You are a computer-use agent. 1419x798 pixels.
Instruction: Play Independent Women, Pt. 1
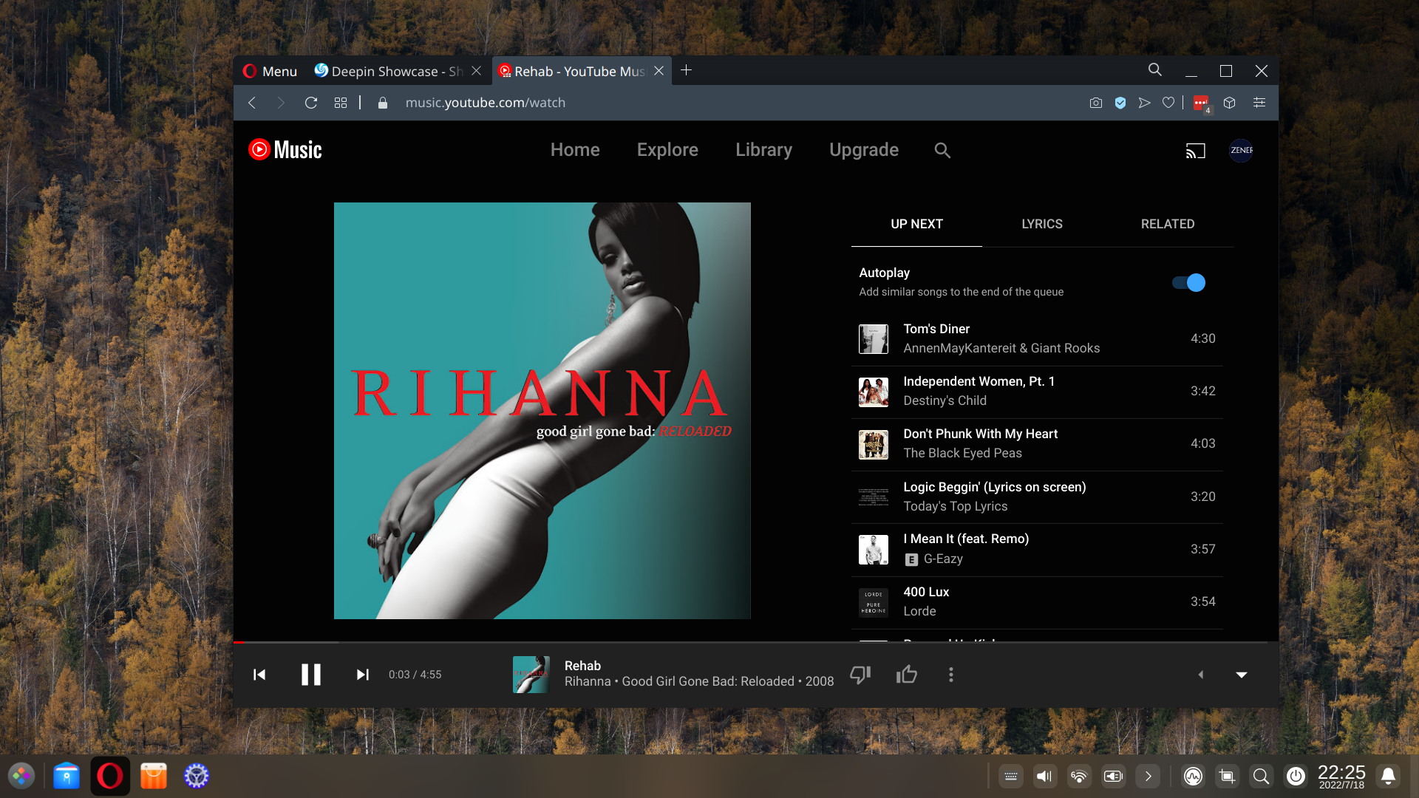coord(1037,392)
